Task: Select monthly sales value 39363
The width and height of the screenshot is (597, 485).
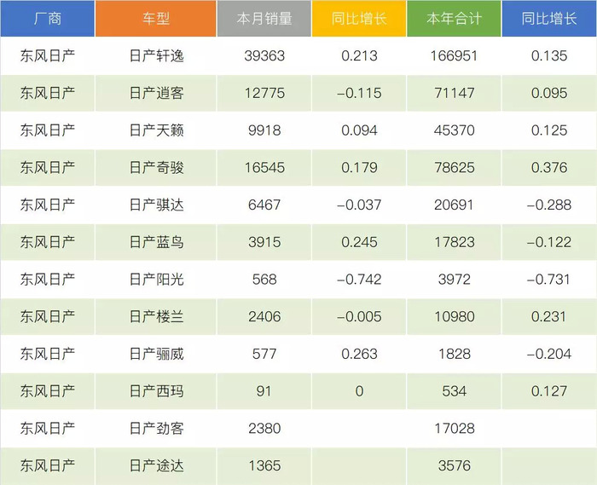Action: pyautogui.click(x=264, y=56)
